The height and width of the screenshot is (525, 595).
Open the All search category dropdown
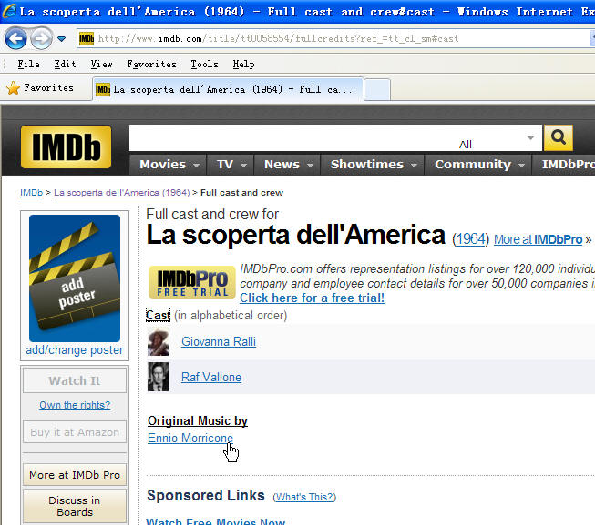pyautogui.click(x=497, y=138)
